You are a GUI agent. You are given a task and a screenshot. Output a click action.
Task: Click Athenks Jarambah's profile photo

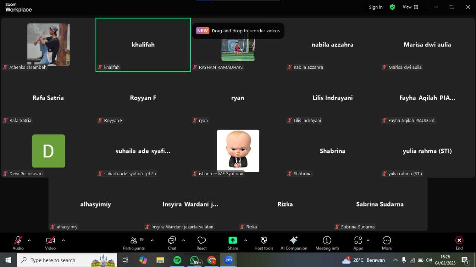coord(48,45)
